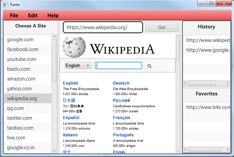The height and width of the screenshot is (157, 234).
Task: Click the site list scrollbar thumb
Action: point(54,61)
